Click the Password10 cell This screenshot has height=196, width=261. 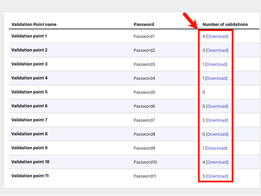[x=145, y=162]
